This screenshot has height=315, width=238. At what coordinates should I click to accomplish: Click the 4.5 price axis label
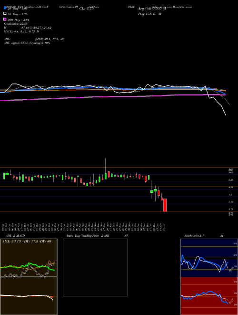(x=230, y=194)
